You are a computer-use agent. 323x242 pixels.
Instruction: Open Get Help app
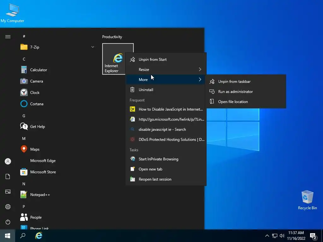pyautogui.click(x=57, y=126)
